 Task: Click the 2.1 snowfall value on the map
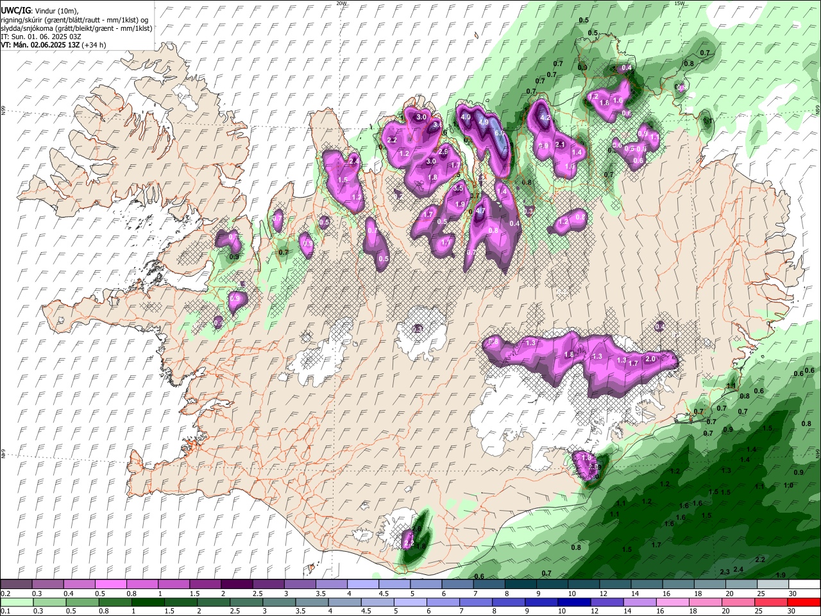click(560, 145)
